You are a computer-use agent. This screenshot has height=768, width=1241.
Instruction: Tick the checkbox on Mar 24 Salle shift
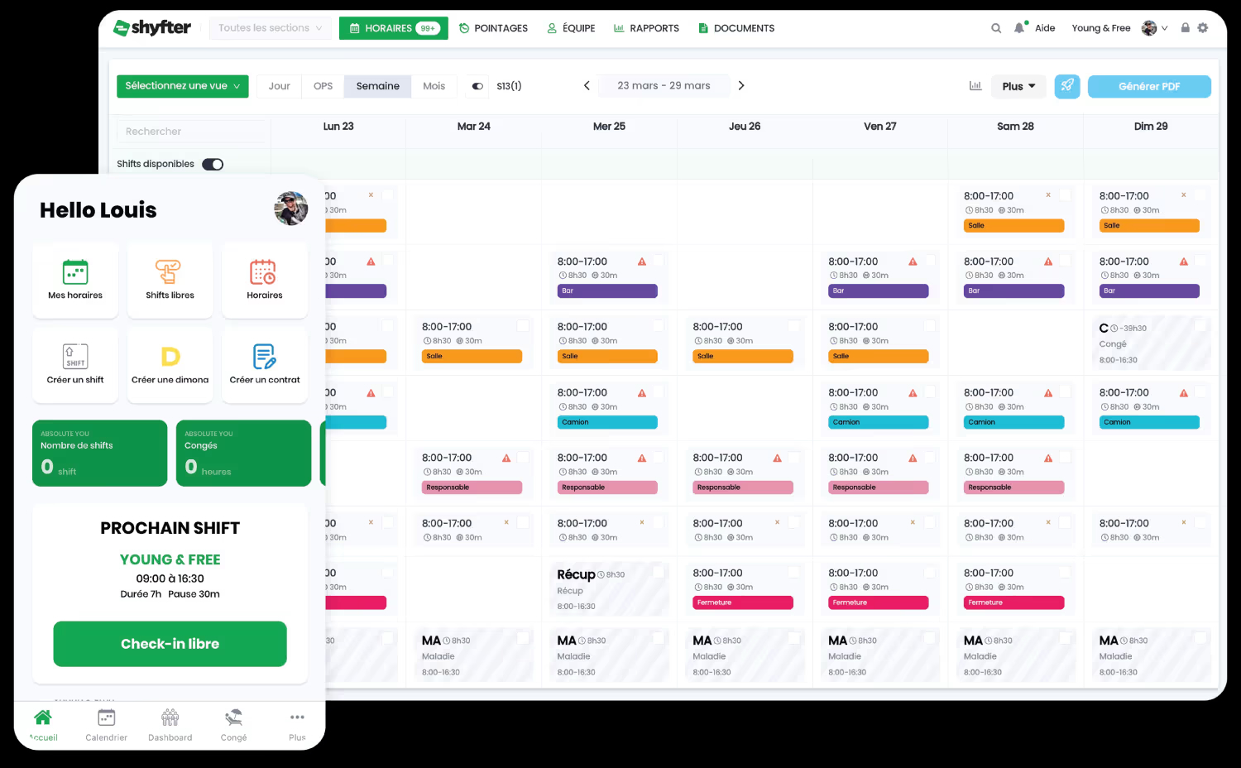point(523,326)
